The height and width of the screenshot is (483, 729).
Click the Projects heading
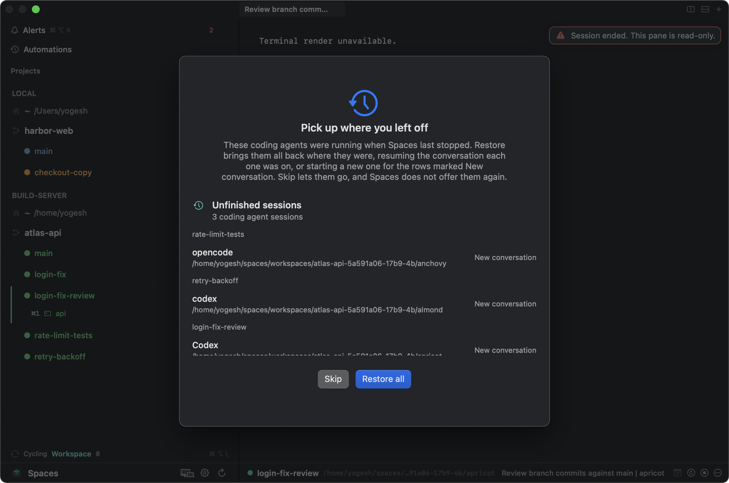point(26,71)
